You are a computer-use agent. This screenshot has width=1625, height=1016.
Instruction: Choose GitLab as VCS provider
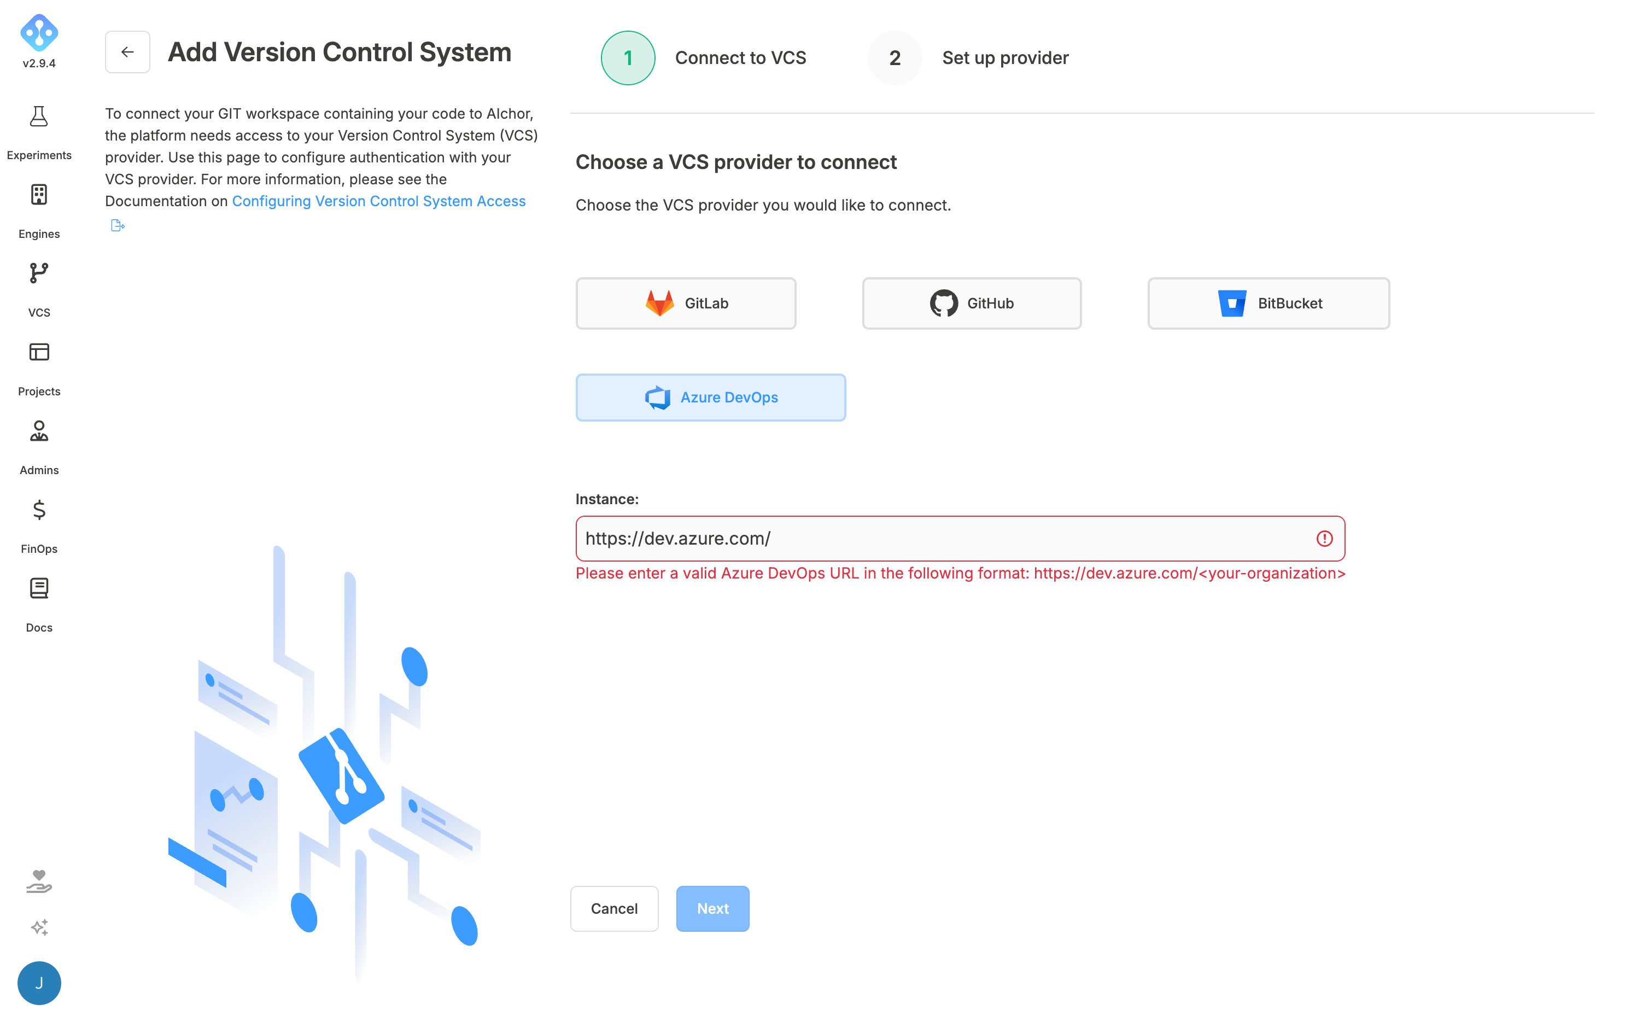tap(686, 303)
